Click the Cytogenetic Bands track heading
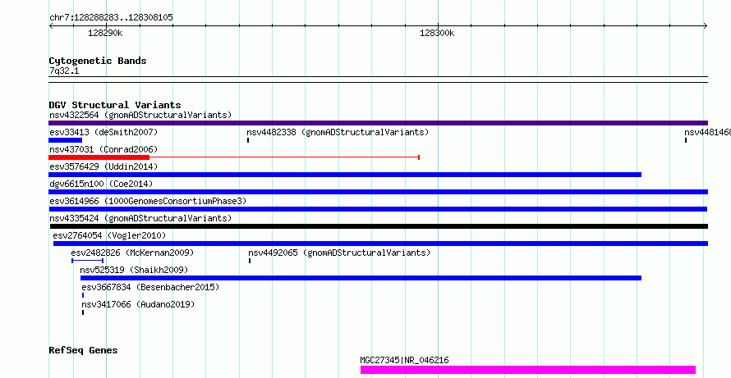This screenshot has width=731, height=378. (x=98, y=61)
